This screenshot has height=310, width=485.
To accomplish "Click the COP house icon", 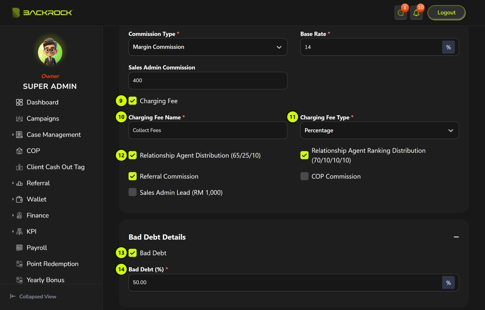I will 19,151.
